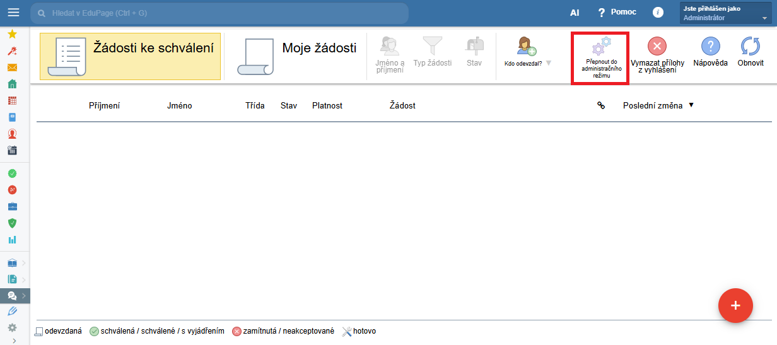
Task: Open the hamburger main menu
Action: (13, 13)
